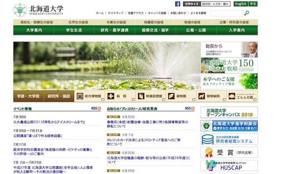Open the 交通アクセス link
The height and width of the screenshot is (174, 282).
(136, 13)
